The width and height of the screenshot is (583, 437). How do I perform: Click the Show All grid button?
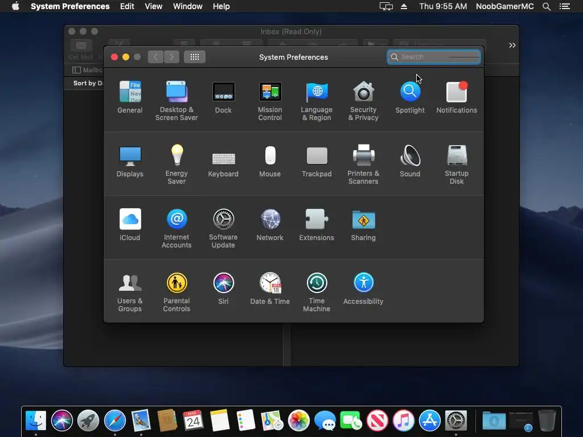(195, 57)
